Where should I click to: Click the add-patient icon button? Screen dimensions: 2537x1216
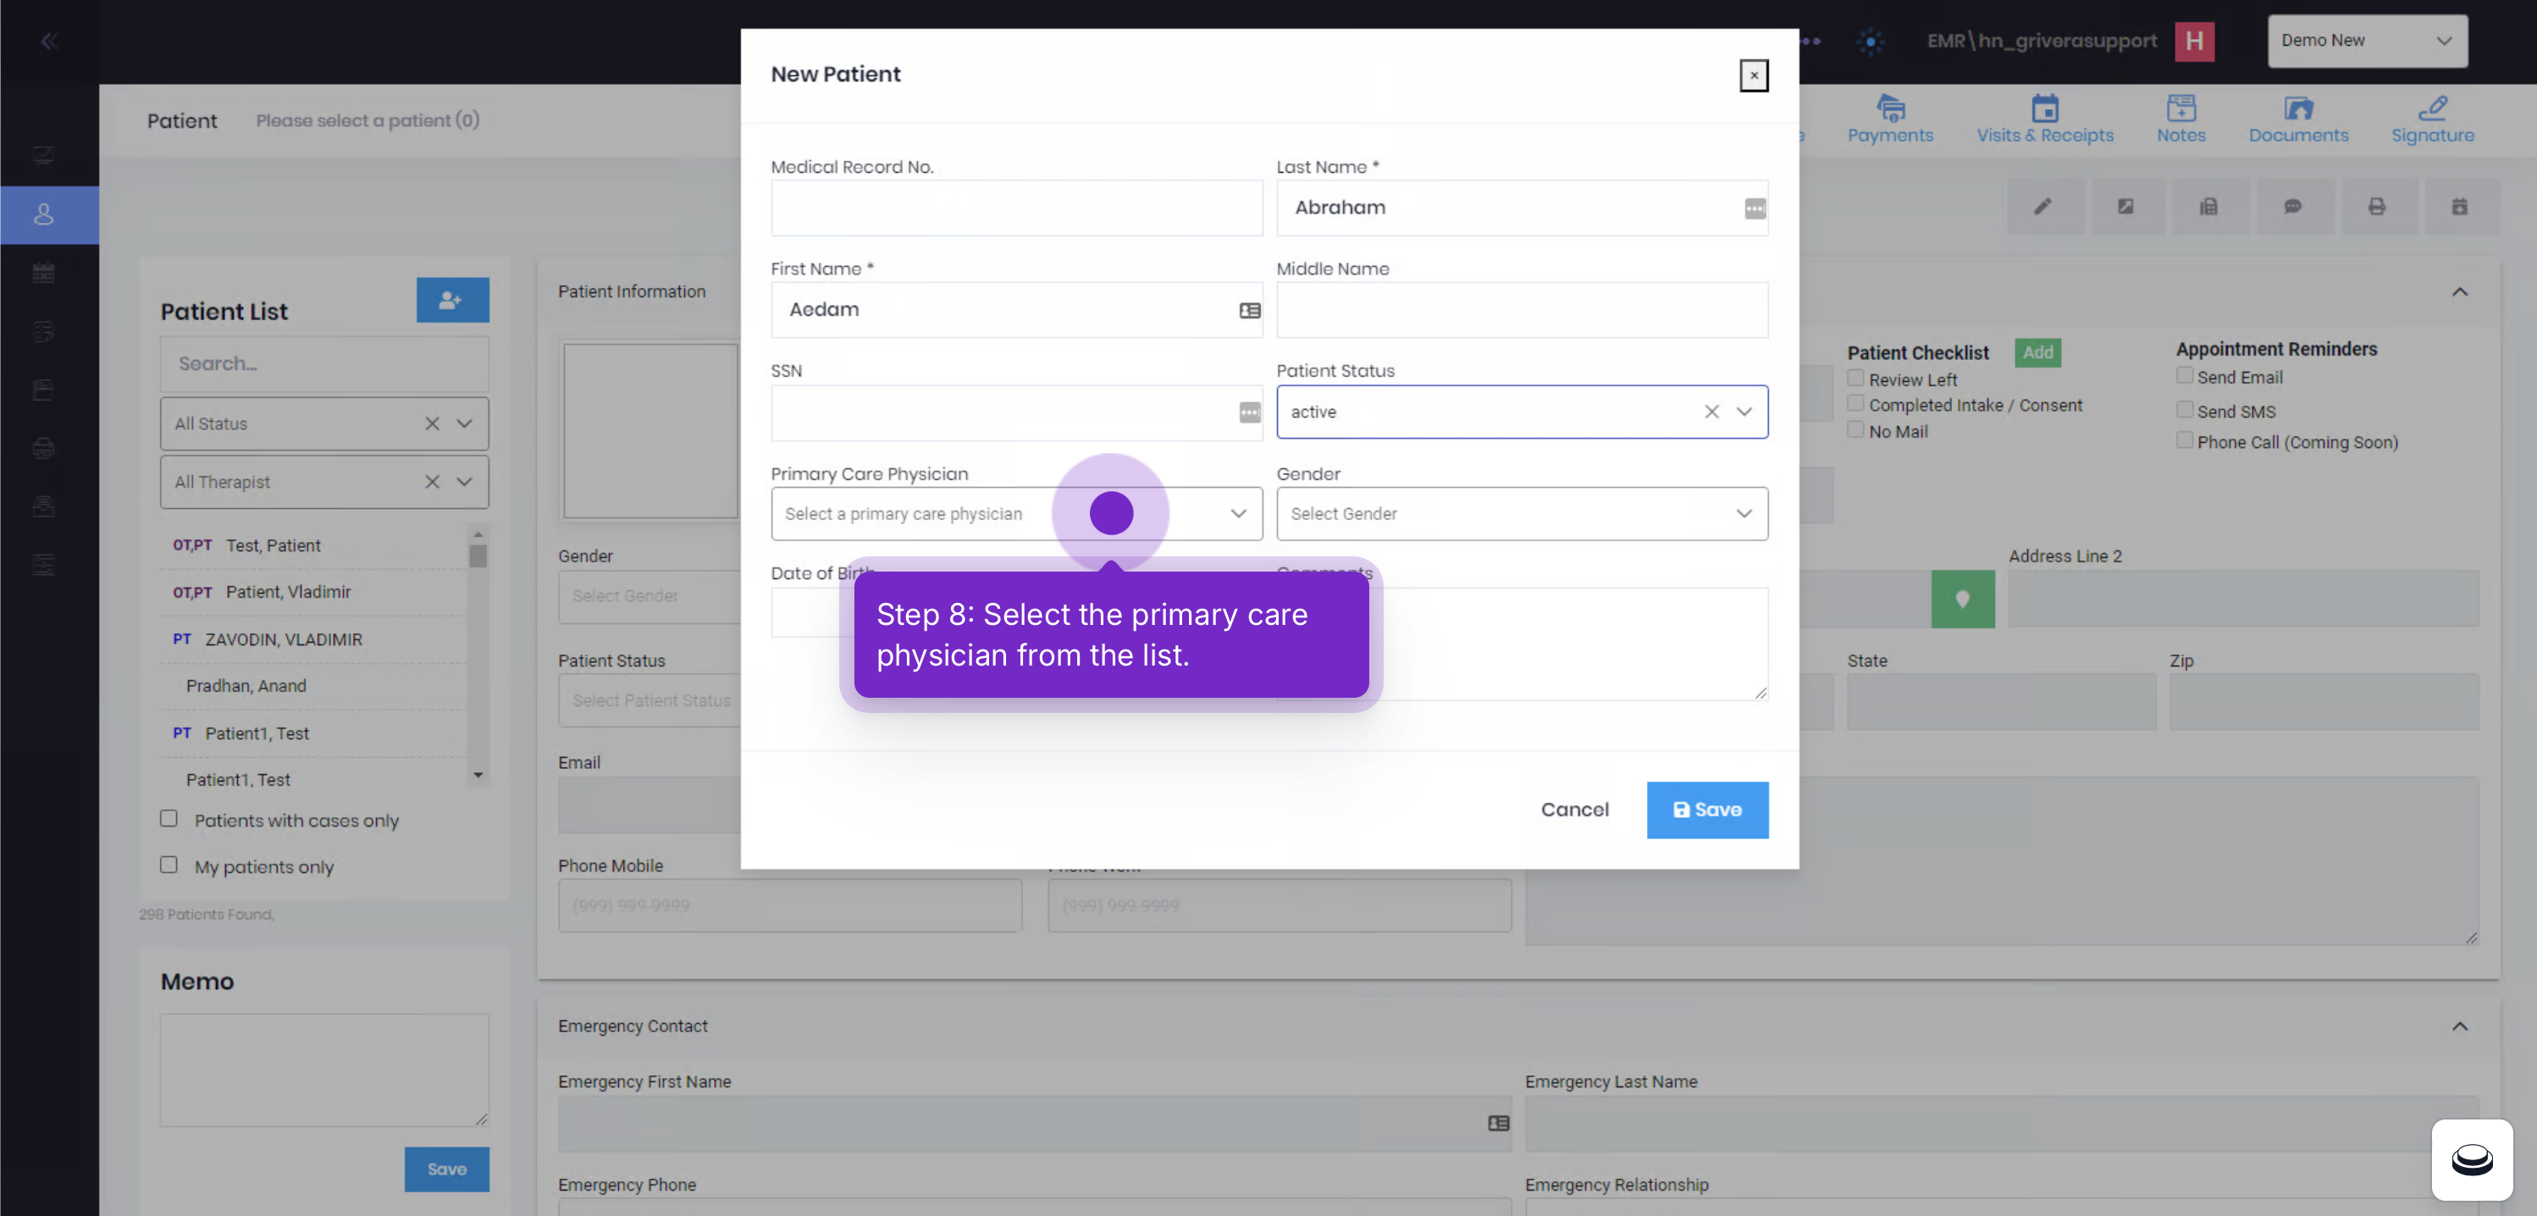452,299
